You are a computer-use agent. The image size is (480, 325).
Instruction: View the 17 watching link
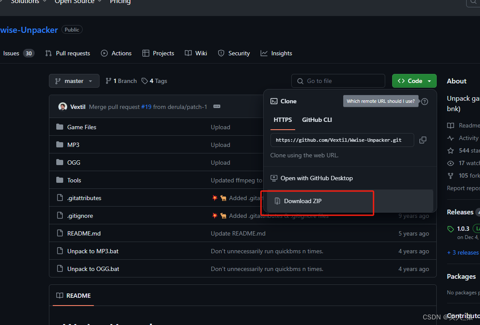pos(464,163)
